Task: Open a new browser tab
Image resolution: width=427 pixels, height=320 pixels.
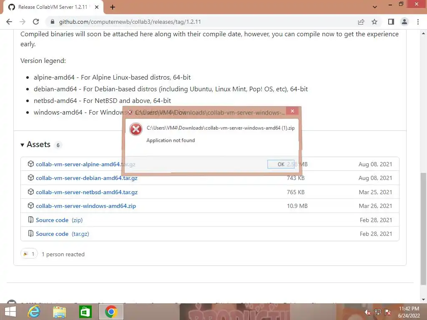Action: 113,7
